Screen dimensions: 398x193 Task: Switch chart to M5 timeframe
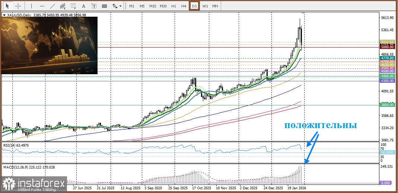(x=142, y=6)
